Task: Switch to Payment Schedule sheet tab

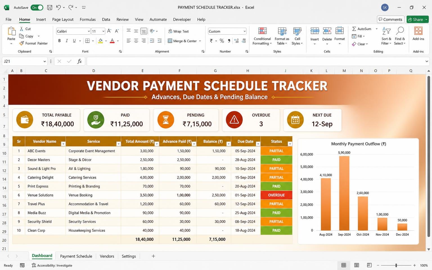Action: (76, 256)
